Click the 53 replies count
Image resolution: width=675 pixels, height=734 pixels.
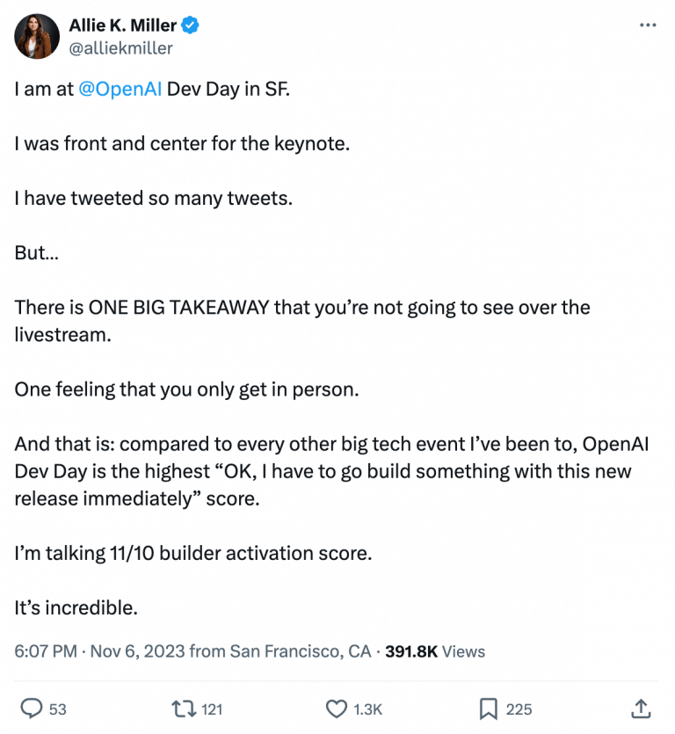[x=55, y=709]
